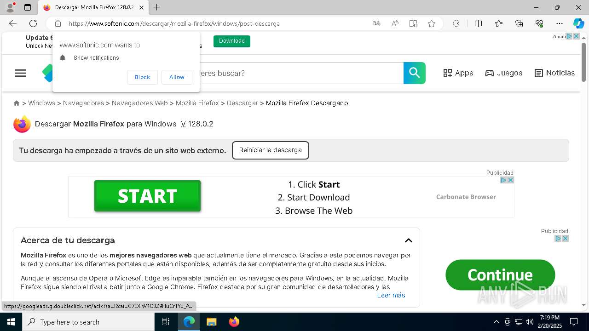The width and height of the screenshot is (589, 331).
Task: Open Collections icon
Action: pyautogui.click(x=519, y=23)
